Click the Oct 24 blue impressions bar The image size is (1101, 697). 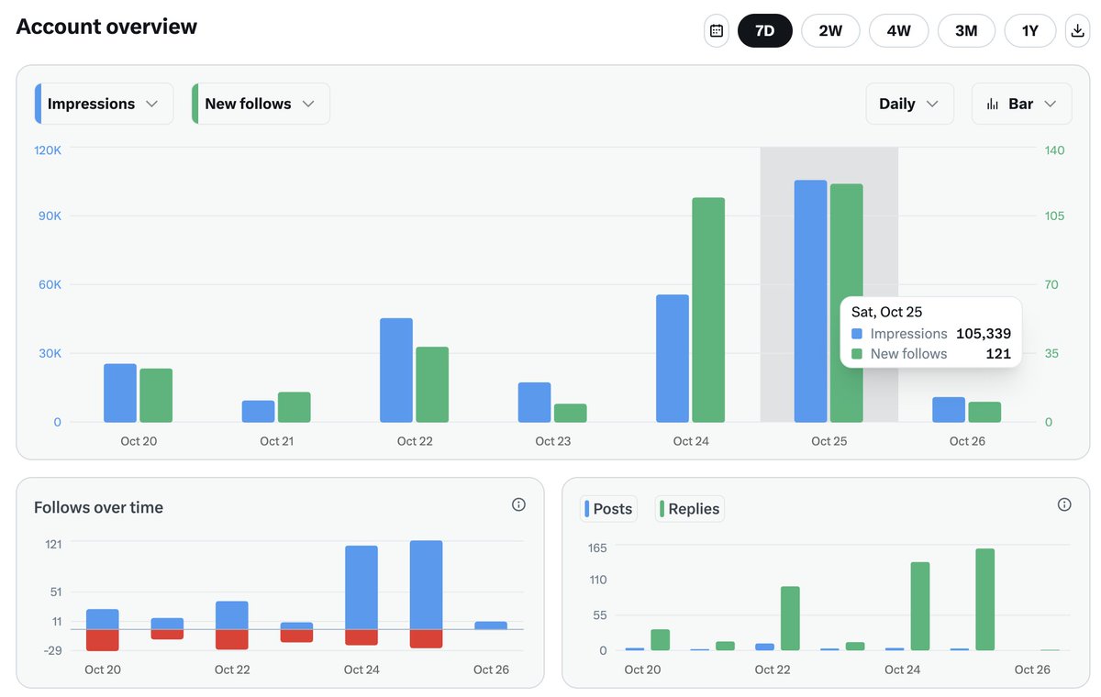click(x=673, y=359)
